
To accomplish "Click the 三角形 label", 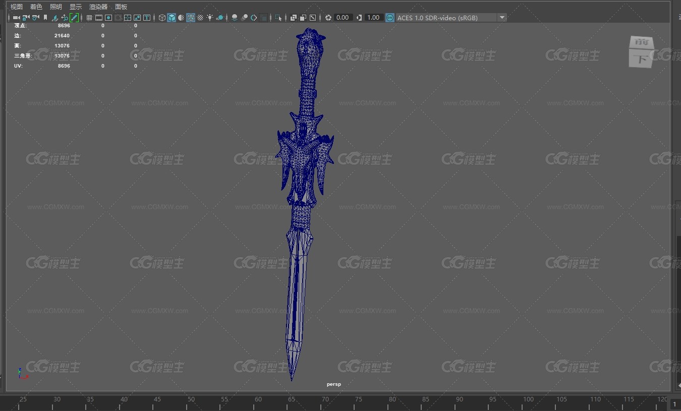I will point(23,56).
